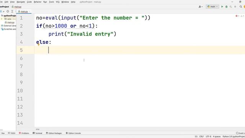The height and width of the screenshot is (138, 245).
Task: Select the venv folder in the project tree
Action: [x=9, y=19]
